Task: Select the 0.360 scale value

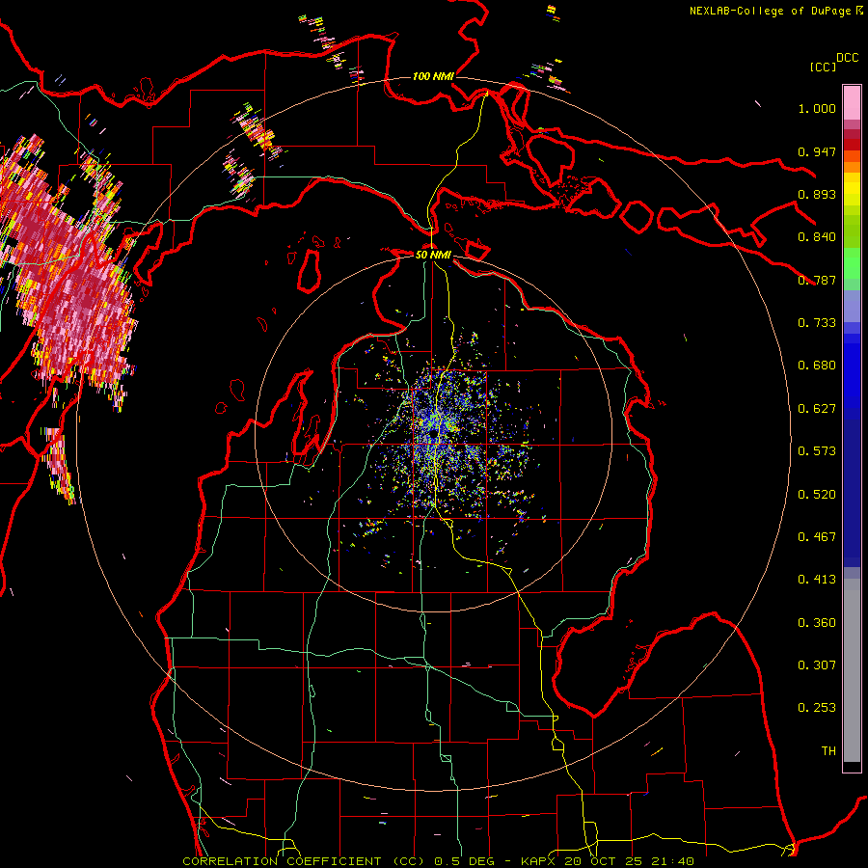Action: 817,623
